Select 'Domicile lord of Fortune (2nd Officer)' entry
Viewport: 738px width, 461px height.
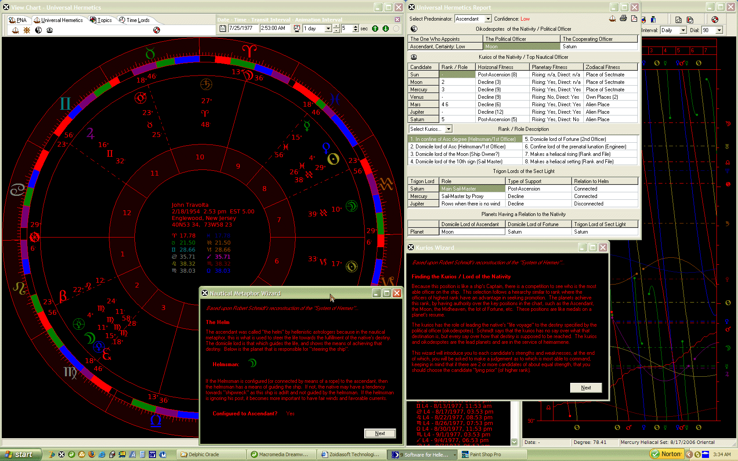(580, 139)
